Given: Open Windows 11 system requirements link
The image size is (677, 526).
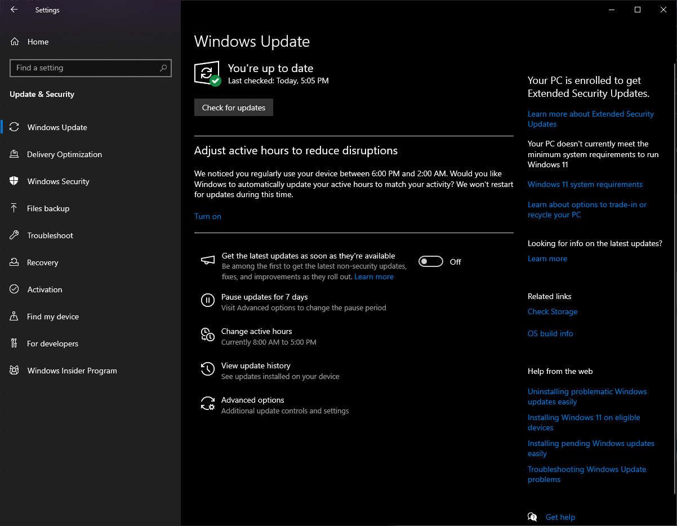Looking at the screenshot, I should pos(585,184).
